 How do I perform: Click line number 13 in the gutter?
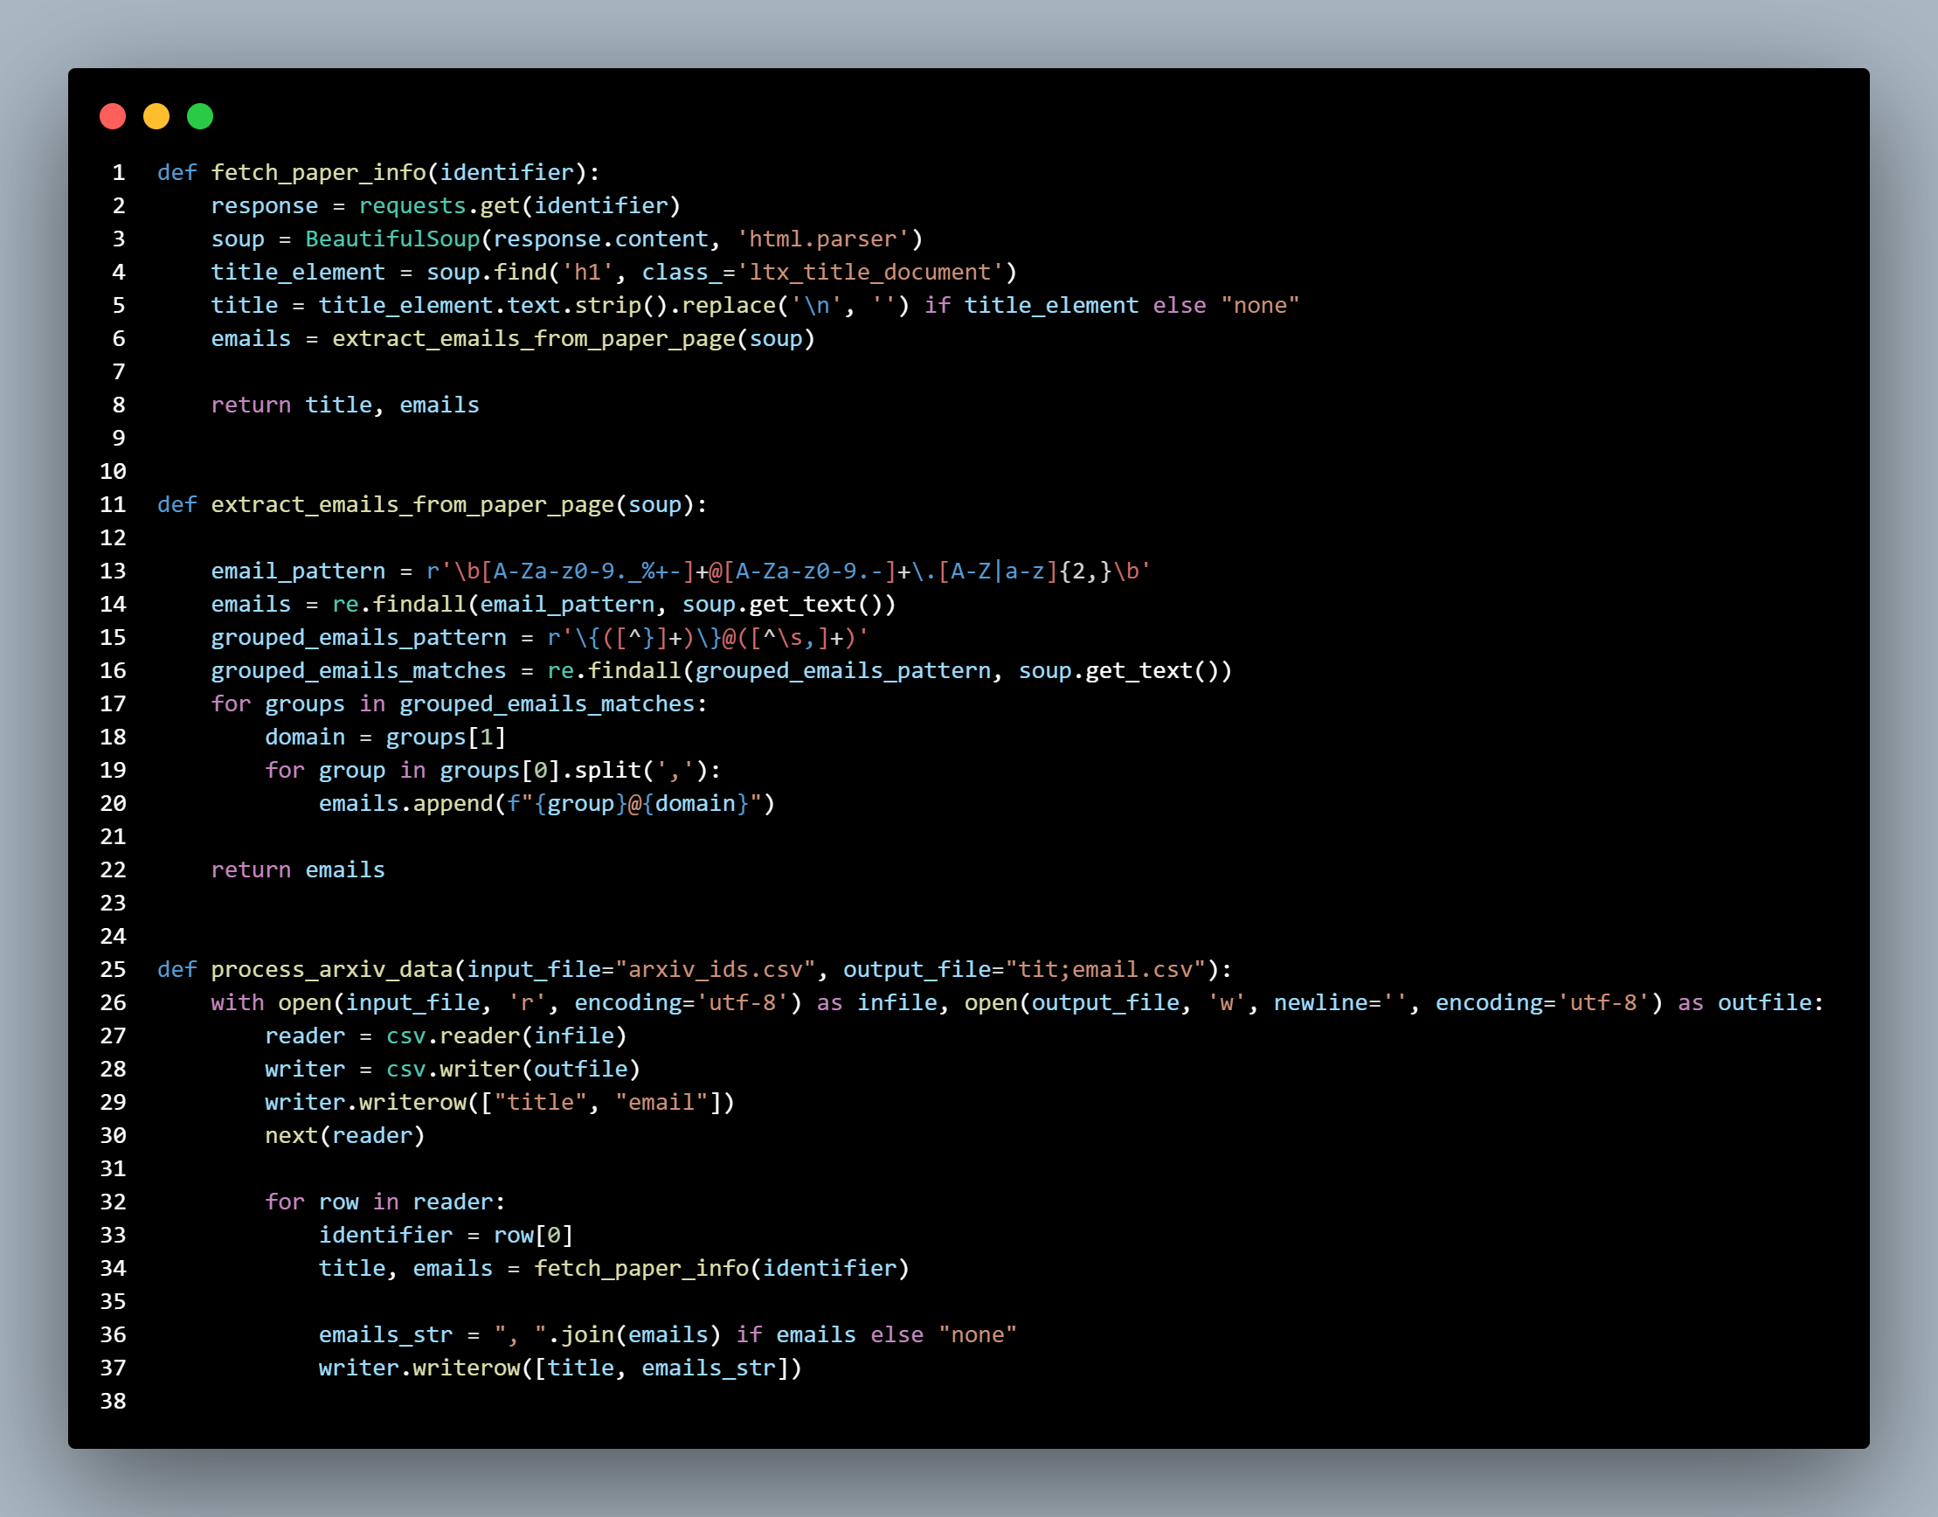click(x=113, y=571)
